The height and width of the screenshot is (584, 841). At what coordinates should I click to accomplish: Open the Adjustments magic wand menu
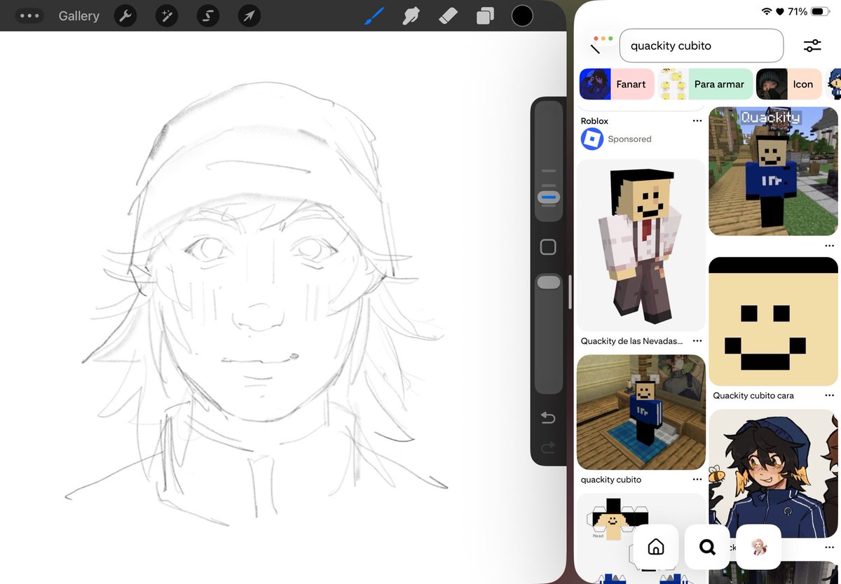[166, 15]
